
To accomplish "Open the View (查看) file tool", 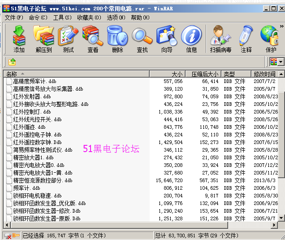I will (93, 35).
